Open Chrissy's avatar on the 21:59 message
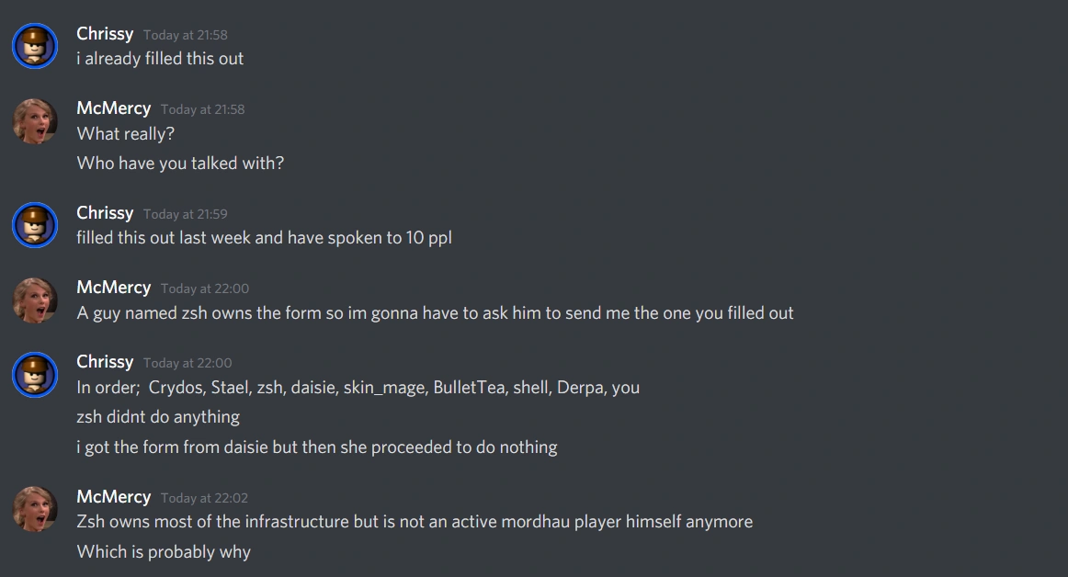The image size is (1068, 577). click(x=35, y=225)
